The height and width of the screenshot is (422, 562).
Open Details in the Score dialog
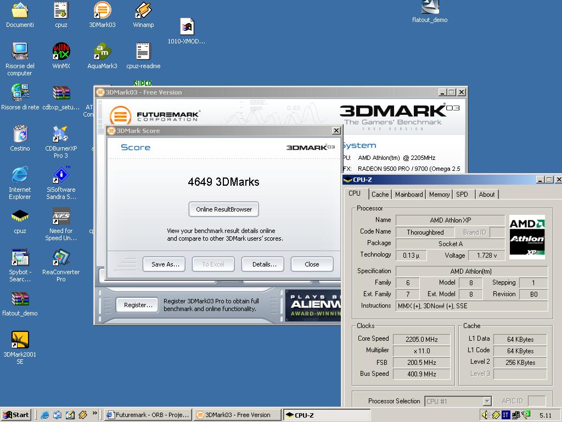point(263,264)
